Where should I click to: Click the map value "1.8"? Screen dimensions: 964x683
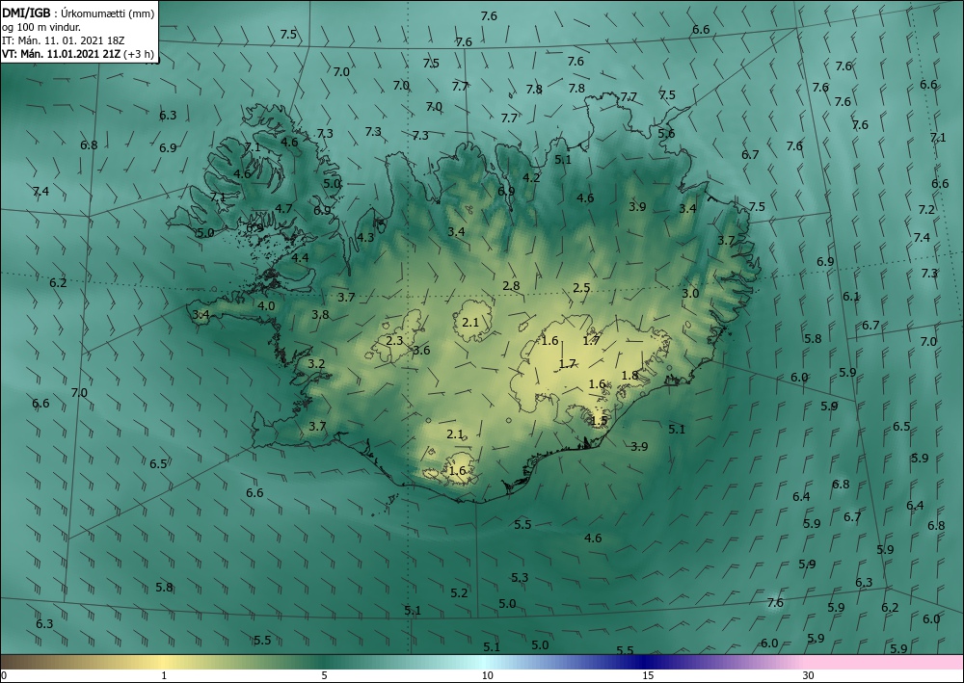[629, 376]
